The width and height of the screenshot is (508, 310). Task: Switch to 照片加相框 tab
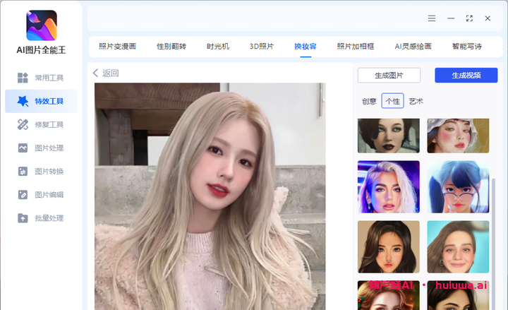point(356,47)
